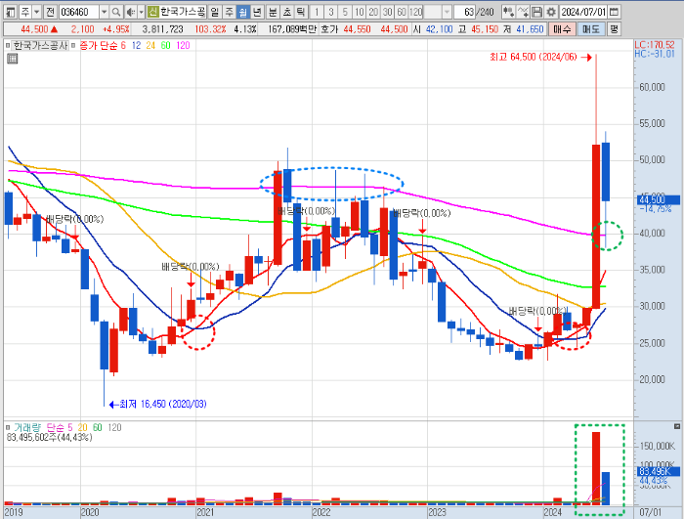Select the 초 second period toggle

[x=287, y=12]
